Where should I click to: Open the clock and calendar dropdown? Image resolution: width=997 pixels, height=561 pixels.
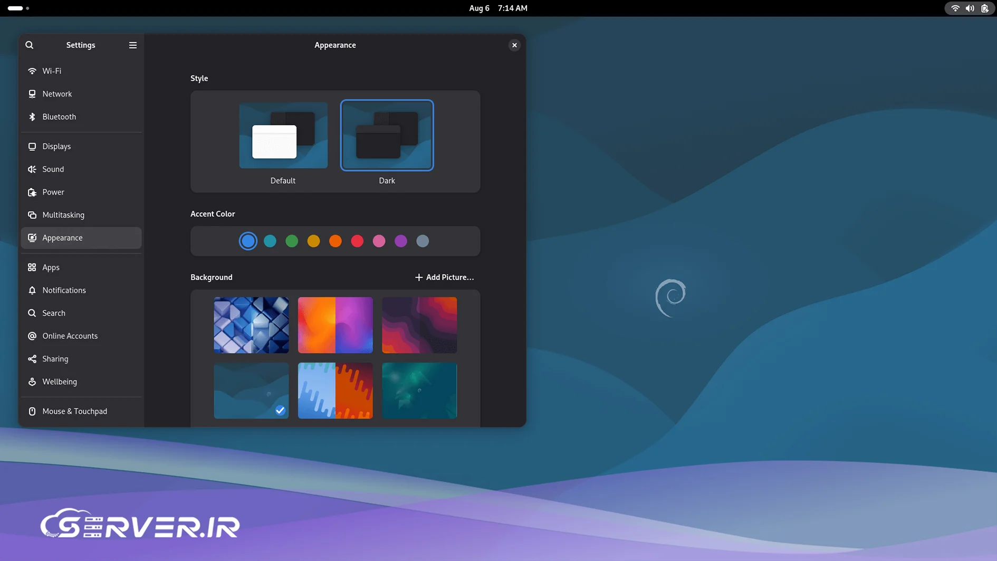coord(498,8)
